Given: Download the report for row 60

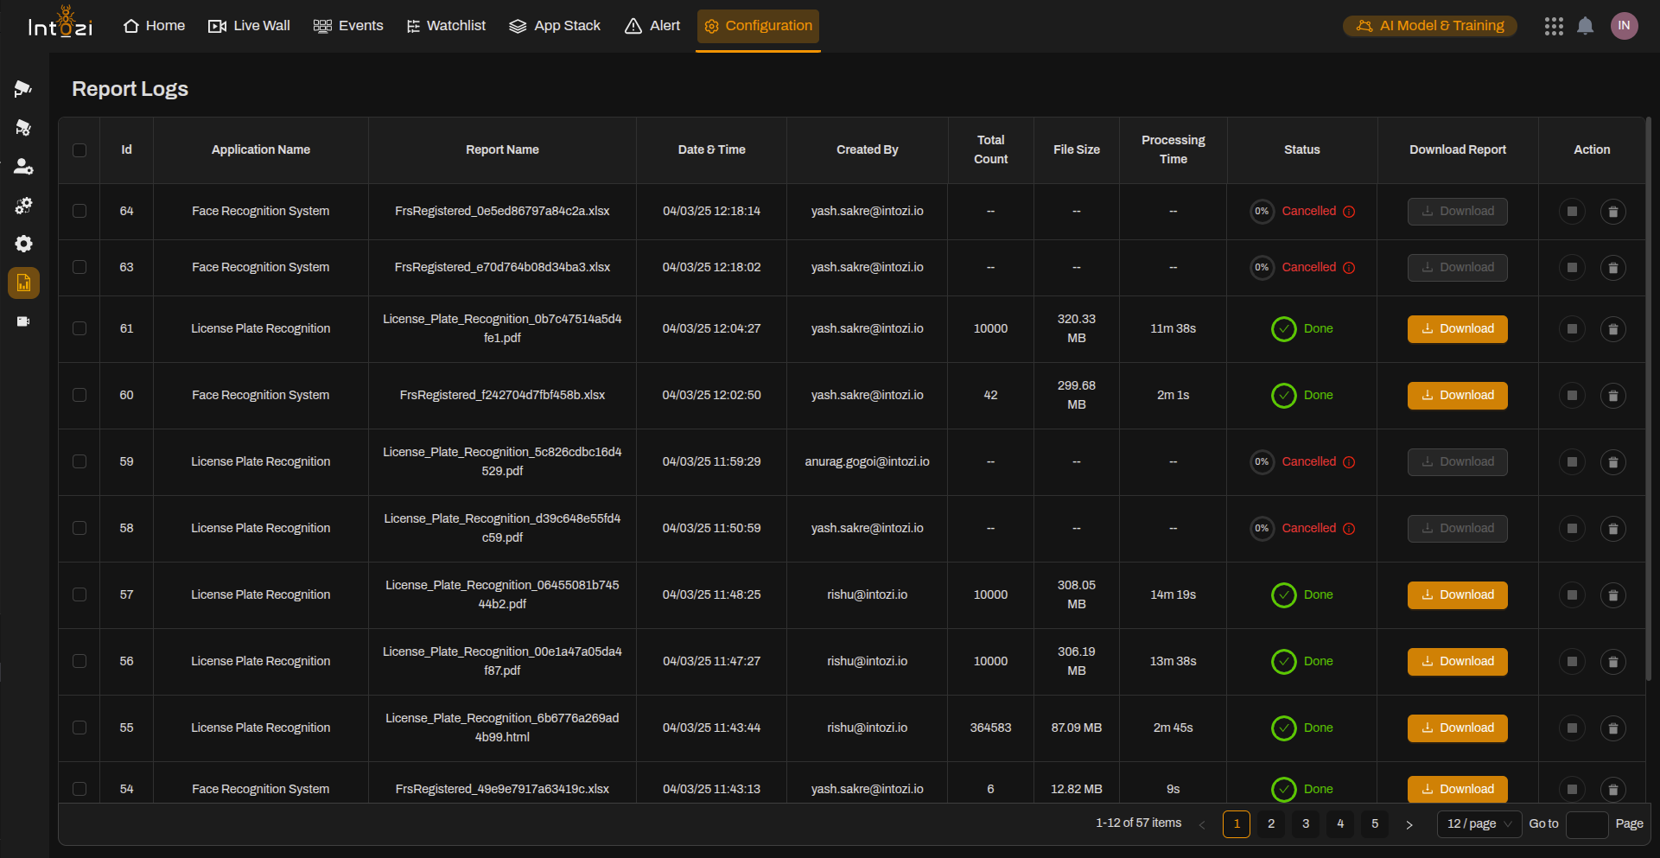Looking at the screenshot, I should [1457, 395].
